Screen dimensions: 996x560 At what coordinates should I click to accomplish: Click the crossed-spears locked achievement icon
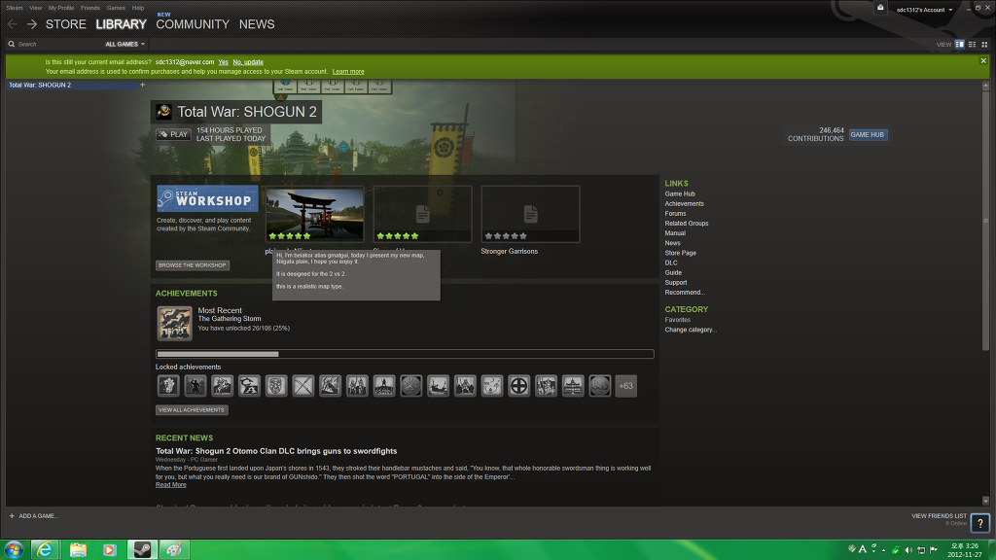303,386
